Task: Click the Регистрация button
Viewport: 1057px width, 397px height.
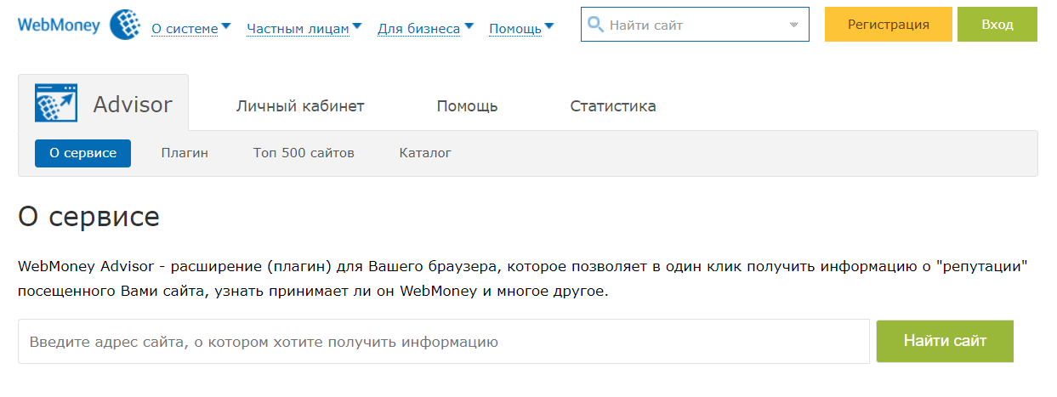Action: (x=888, y=25)
